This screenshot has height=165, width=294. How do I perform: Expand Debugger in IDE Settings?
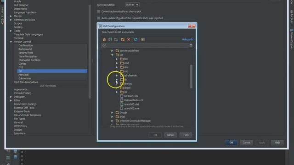[x=11, y=97]
